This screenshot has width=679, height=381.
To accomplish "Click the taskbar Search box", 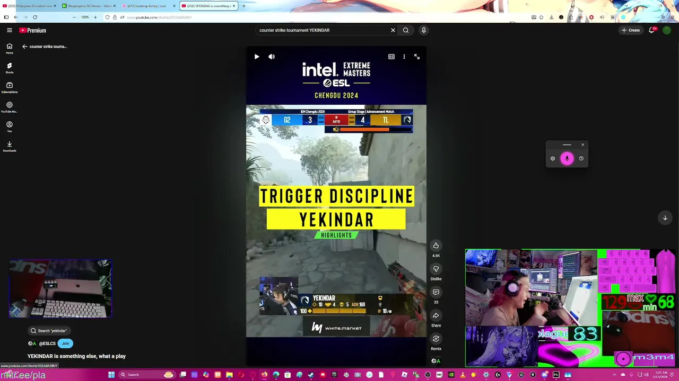I will [x=146, y=375].
